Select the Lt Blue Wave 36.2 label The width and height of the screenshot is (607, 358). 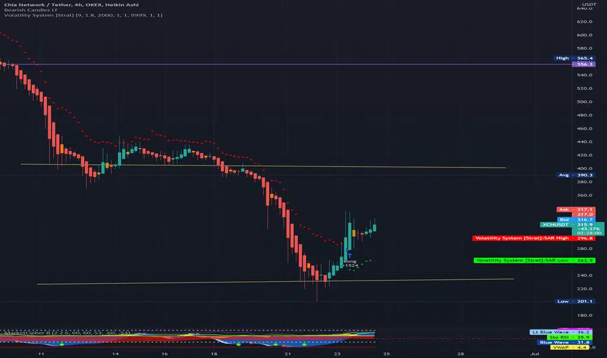click(561, 332)
